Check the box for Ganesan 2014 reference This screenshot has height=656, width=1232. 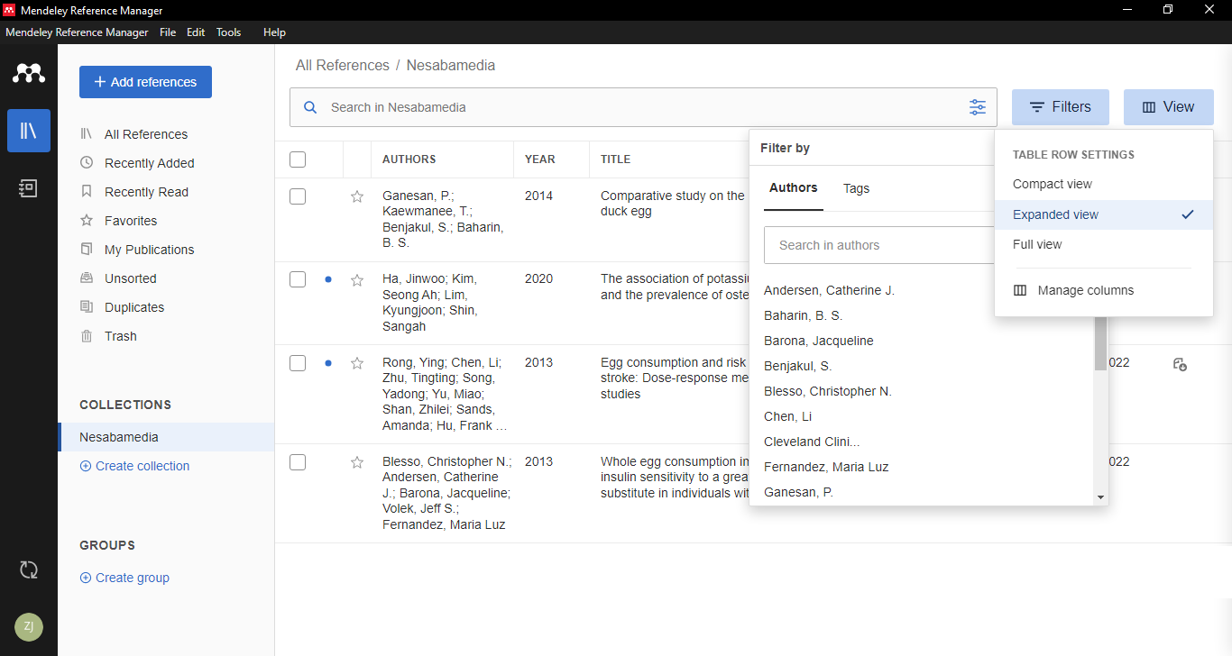(298, 196)
